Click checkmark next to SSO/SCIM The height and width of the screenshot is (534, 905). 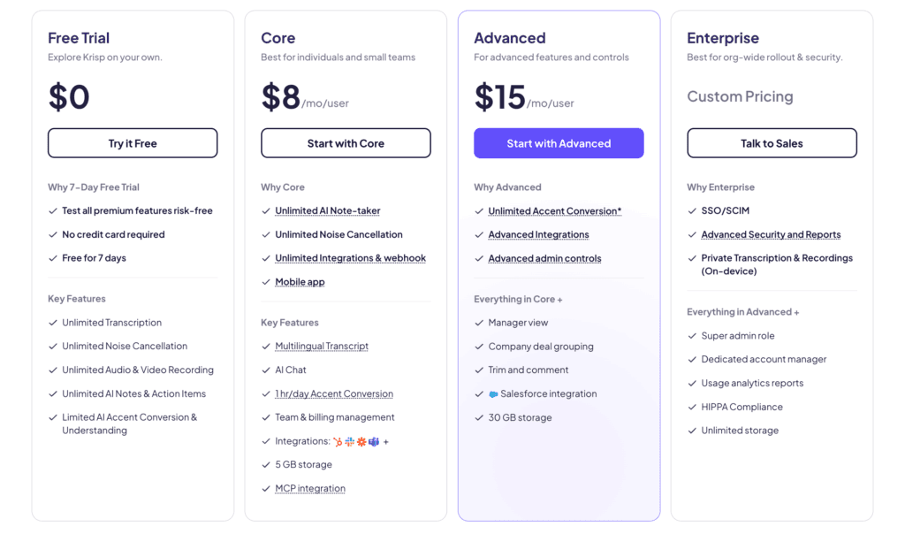pyautogui.click(x=692, y=211)
